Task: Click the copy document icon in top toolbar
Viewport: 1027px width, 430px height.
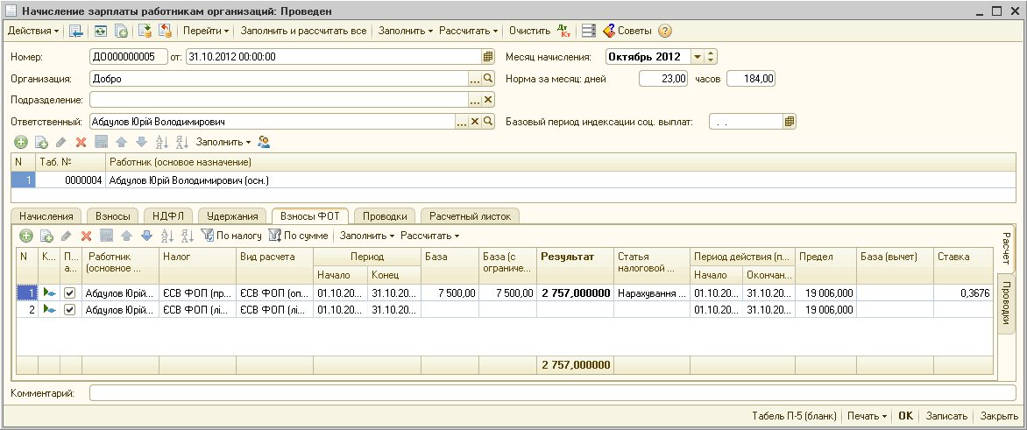Action: pos(121,31)
